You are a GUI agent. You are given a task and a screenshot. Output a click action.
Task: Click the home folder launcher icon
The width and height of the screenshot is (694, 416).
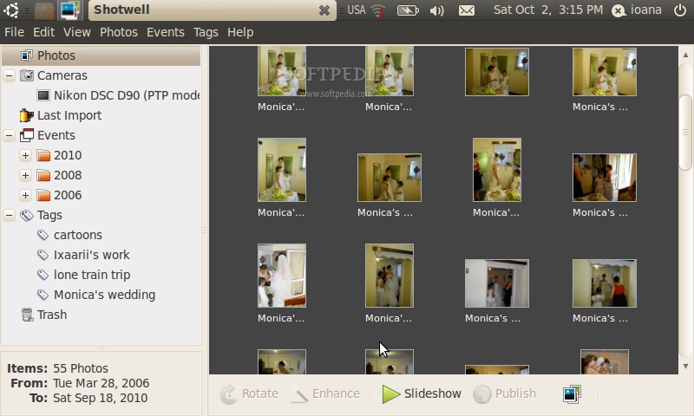click(x=44, y=10)
